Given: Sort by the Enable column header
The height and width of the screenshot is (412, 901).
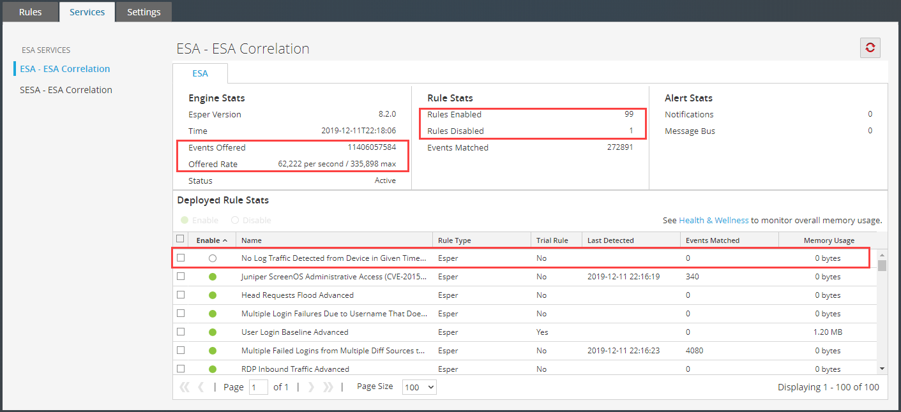Looking at the screenshot, I should pyautogui.click(x=211, y=240).
